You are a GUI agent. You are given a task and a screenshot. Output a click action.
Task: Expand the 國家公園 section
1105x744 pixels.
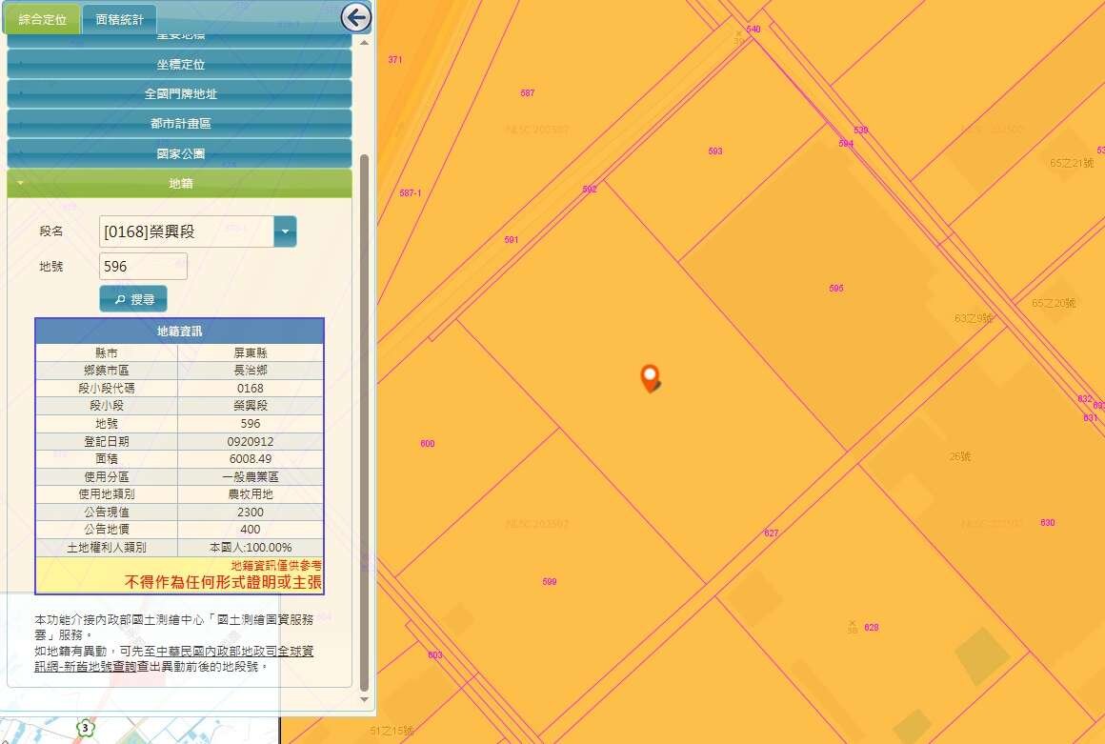179,153
